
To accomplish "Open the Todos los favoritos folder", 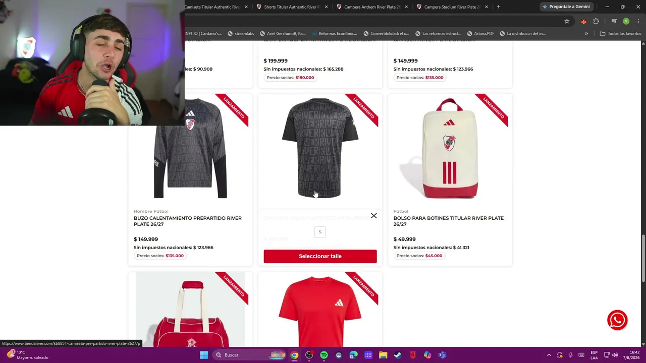I will coord(620,34).
